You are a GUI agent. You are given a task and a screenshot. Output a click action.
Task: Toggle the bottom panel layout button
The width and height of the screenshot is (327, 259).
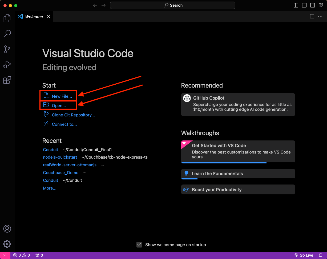304,5
